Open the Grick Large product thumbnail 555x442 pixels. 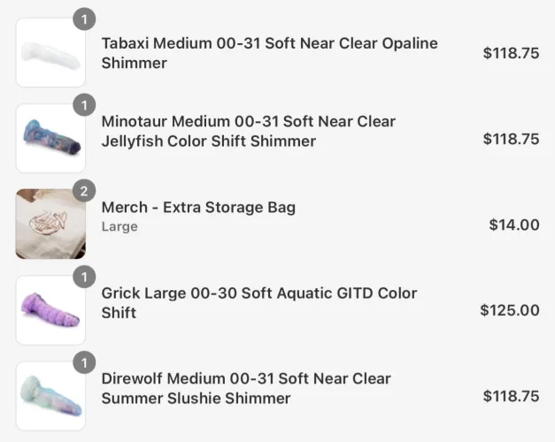point(50,310)
